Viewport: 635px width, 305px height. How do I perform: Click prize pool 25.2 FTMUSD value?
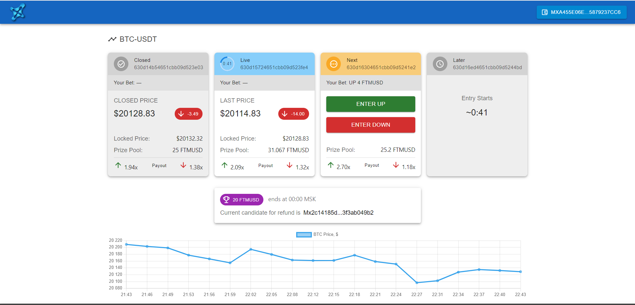coord(398,150)
